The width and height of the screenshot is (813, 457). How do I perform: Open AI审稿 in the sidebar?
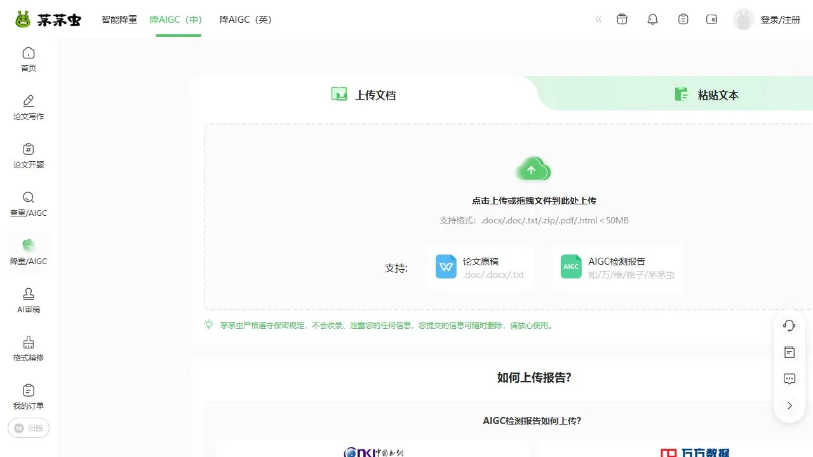pos(29,301)
